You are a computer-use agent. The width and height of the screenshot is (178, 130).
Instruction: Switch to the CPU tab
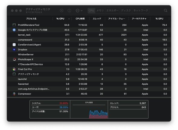pyautogui.click(x=91, y=11)
